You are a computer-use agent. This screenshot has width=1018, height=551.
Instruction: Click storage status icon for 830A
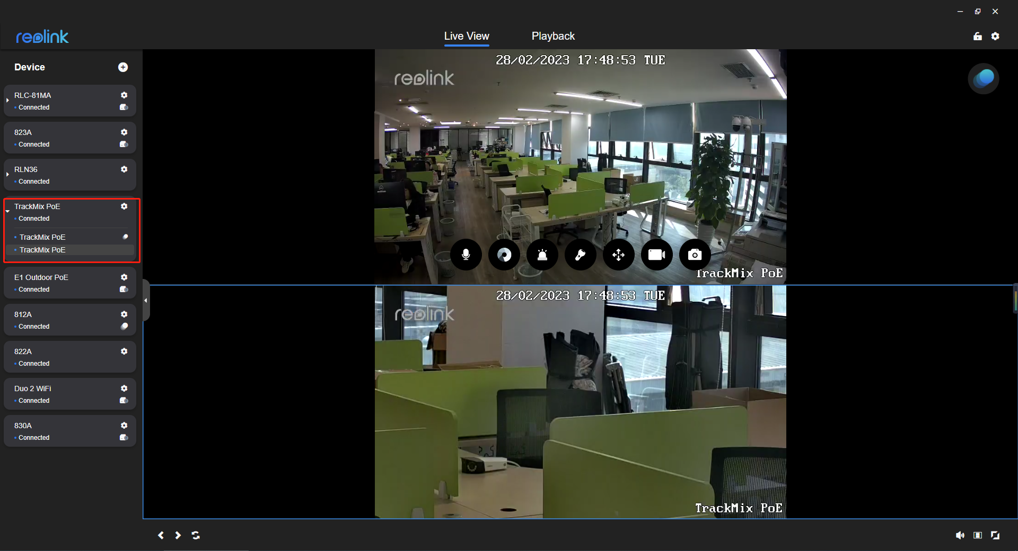pos(124,438)
